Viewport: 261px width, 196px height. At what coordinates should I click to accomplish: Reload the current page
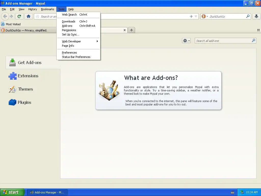coord(19,16)
